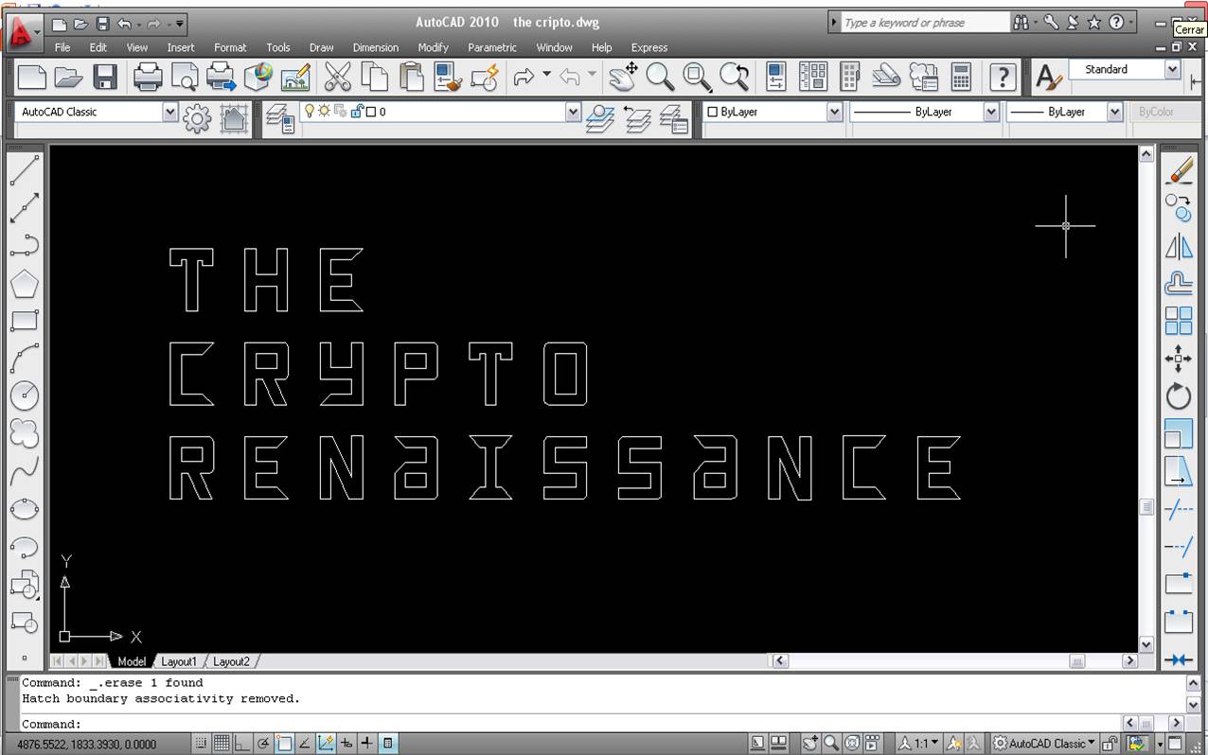Click the annotation scale 1:1 button
Screen dimensions: 1208x755
pos(918,744)
